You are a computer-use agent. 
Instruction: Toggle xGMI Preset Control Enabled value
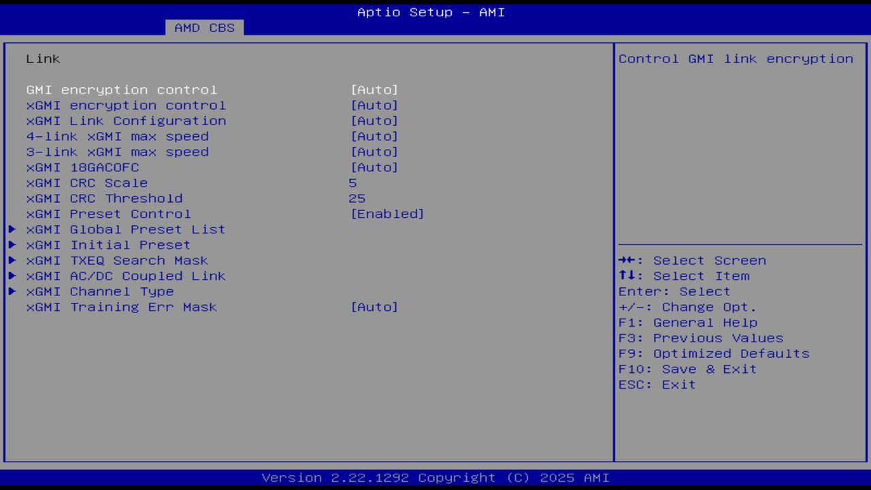click(387, 214)
